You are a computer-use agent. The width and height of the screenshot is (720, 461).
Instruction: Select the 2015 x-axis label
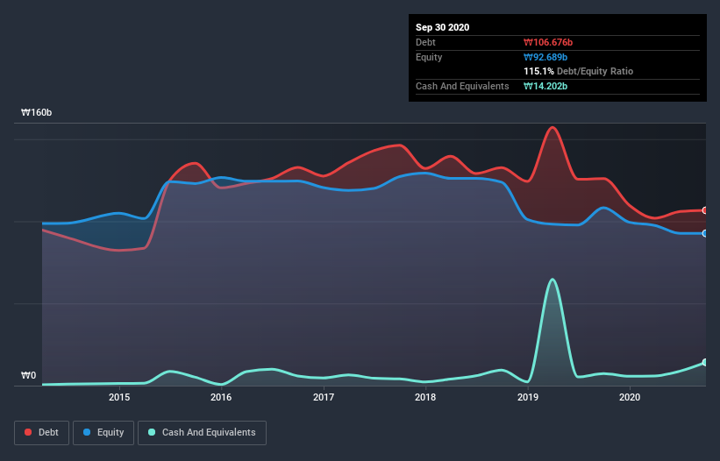[x=119, y=397]
